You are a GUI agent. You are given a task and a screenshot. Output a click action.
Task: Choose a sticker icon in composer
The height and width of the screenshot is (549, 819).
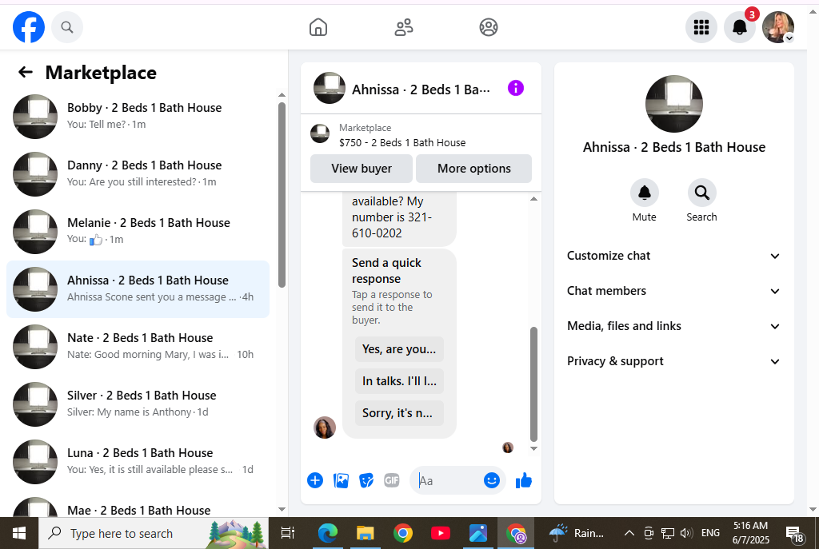point(366,480)
